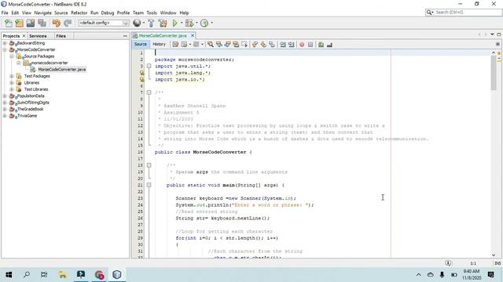The width and height of the screenshot is (503, 282).
Task: Click the hint lightbulb icon on line 4
Action: [x=141, y=73]
